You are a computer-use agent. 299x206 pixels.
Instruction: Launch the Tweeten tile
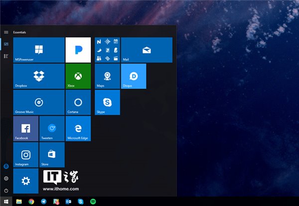tap(52, 129)
